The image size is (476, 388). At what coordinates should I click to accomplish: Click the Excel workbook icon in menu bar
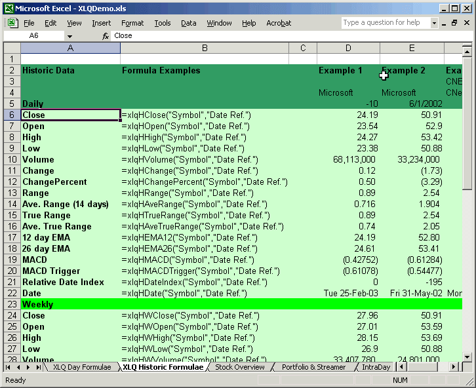point(10,23)
